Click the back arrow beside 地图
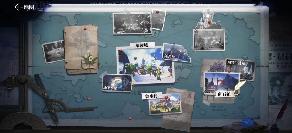 click(16, 7)
